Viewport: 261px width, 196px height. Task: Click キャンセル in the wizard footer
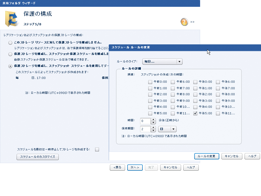point(170,167)
